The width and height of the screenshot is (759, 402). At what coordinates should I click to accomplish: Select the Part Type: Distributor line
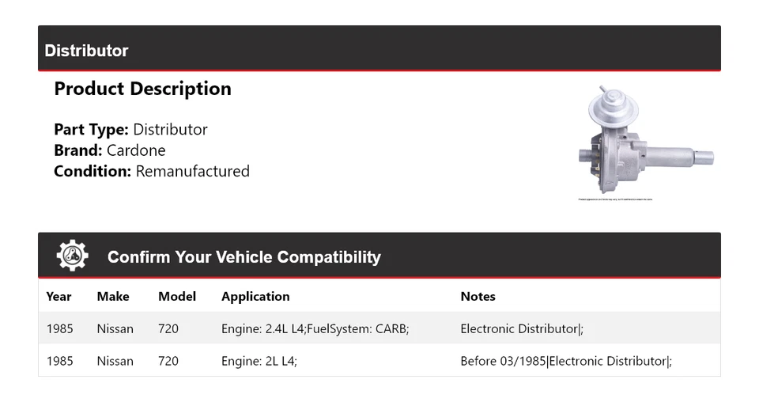coord(130,130)
